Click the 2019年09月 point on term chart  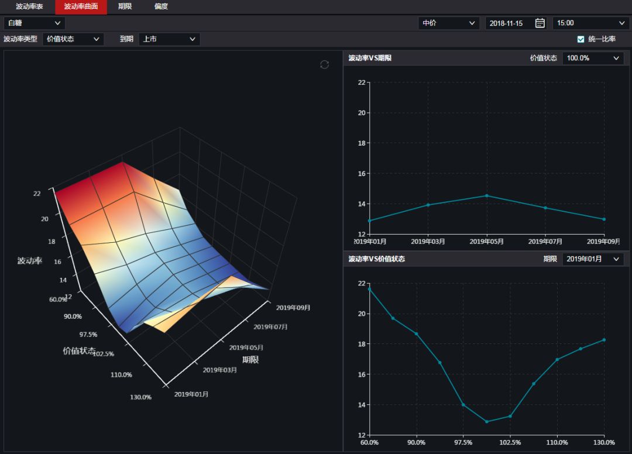[604, 219]
